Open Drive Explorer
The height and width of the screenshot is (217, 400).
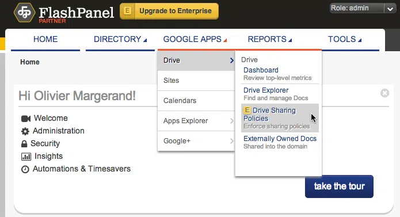280,94
